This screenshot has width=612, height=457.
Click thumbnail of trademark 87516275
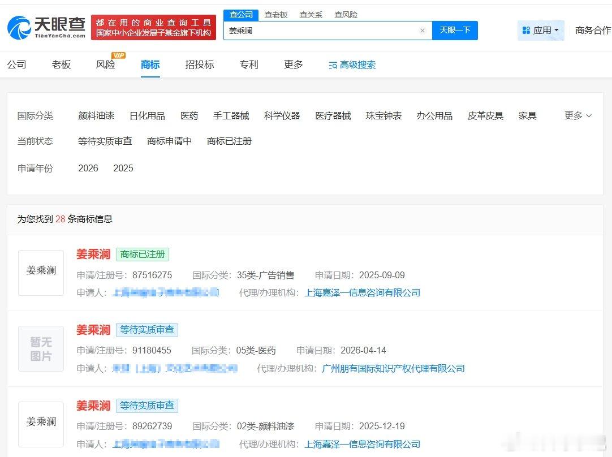pyautogui.click(x=41, y=273)
